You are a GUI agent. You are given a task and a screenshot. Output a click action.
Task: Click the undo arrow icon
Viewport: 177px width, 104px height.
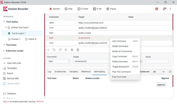[54, 50]
